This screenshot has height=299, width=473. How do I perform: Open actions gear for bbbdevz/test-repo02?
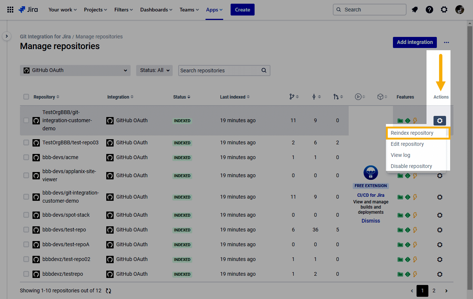(439, 260)
